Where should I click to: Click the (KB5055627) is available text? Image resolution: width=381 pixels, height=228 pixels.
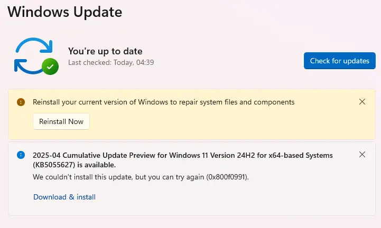(74, 165)
